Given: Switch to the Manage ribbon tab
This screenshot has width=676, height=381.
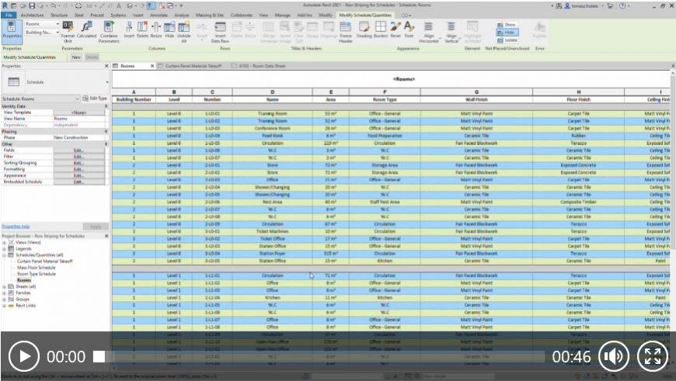Looking at the screenshot, I should 282,15.
